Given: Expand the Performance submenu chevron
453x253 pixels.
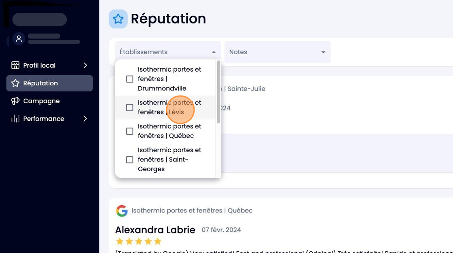Looking at the screenshot, I should click(85, 119).
